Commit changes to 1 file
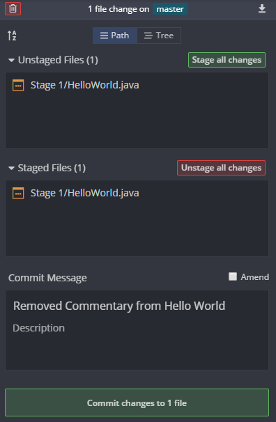The image size is (276, 422). click(137, 403)
